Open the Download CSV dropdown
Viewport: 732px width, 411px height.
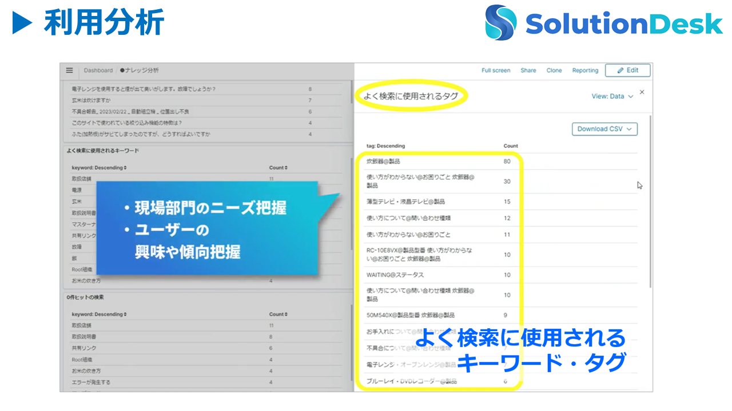[604, 129]
